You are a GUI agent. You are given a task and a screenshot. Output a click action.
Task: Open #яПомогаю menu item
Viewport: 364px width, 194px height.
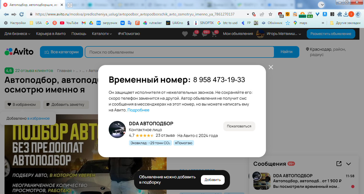[x=129, y=34]
